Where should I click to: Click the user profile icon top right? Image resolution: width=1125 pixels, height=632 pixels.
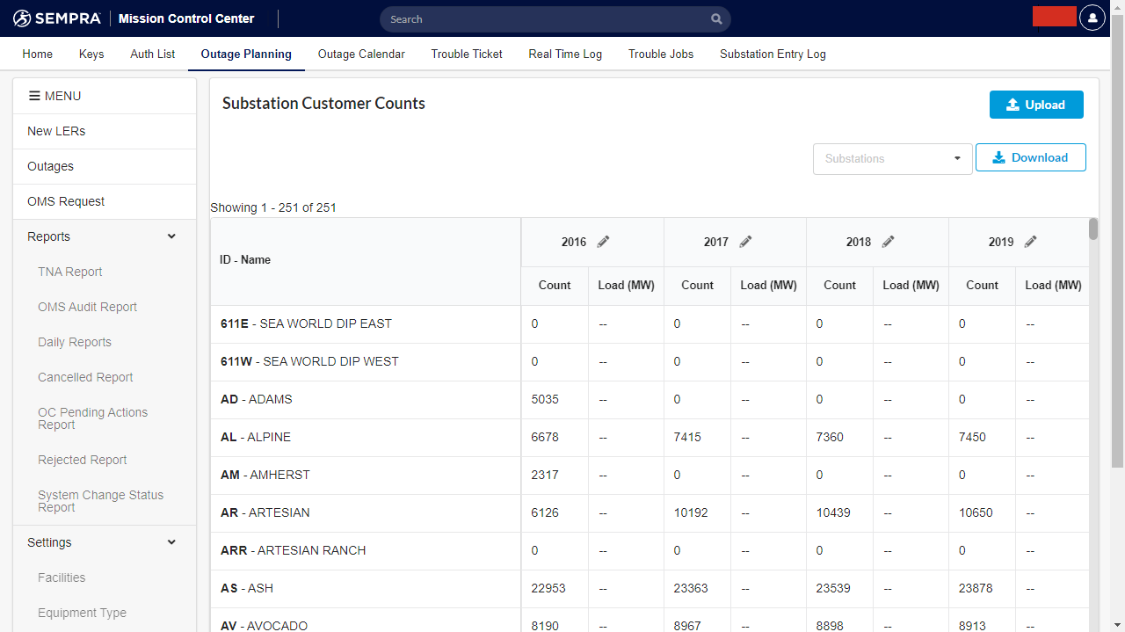coord(1092,18)
